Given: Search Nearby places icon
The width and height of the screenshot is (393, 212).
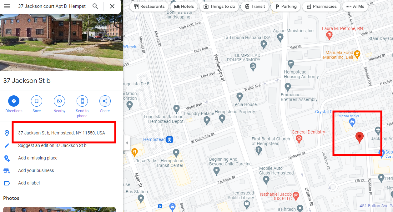Looking at the screenshot, I should point(59,101).
